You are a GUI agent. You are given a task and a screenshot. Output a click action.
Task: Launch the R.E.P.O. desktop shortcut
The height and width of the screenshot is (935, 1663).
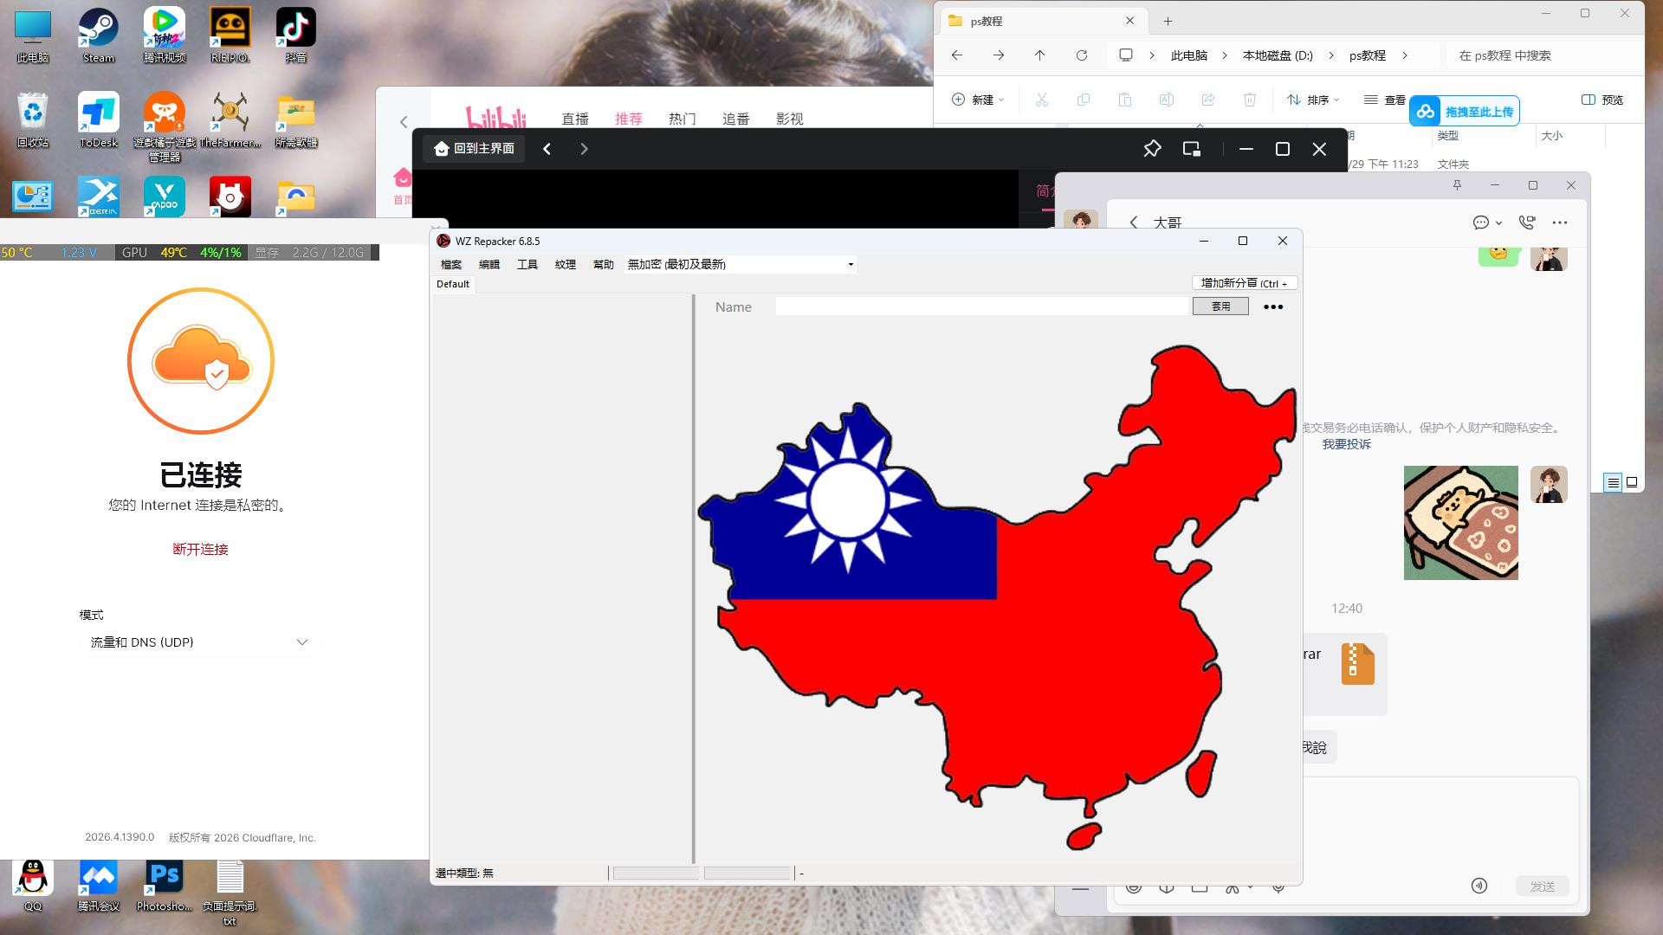click(230, 35)
